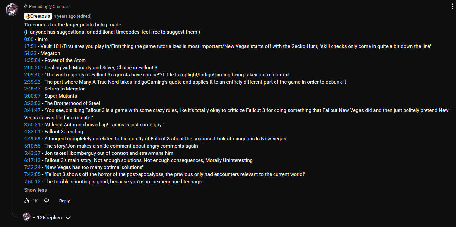Reply to the pinned comment
Image resolution: width=456 pixels, height=227 pixels.
64,201
